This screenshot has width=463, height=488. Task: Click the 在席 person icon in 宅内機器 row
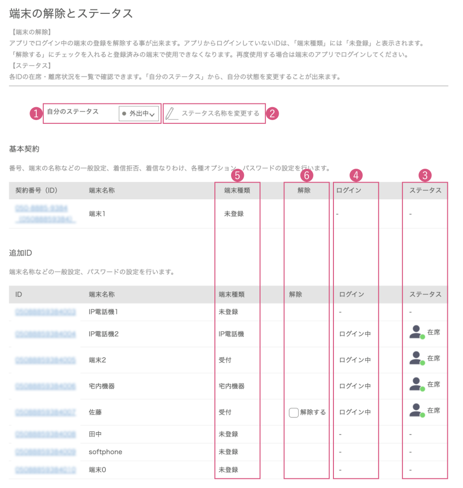[x=416, y=385]
